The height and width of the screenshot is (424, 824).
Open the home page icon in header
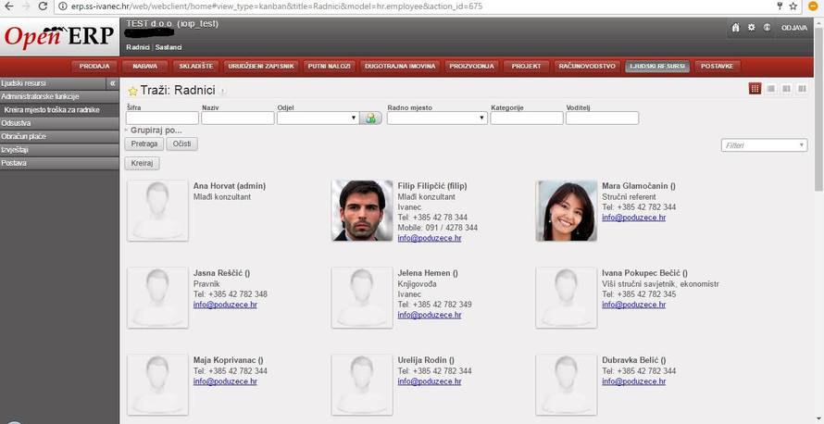tap(735, 28)
